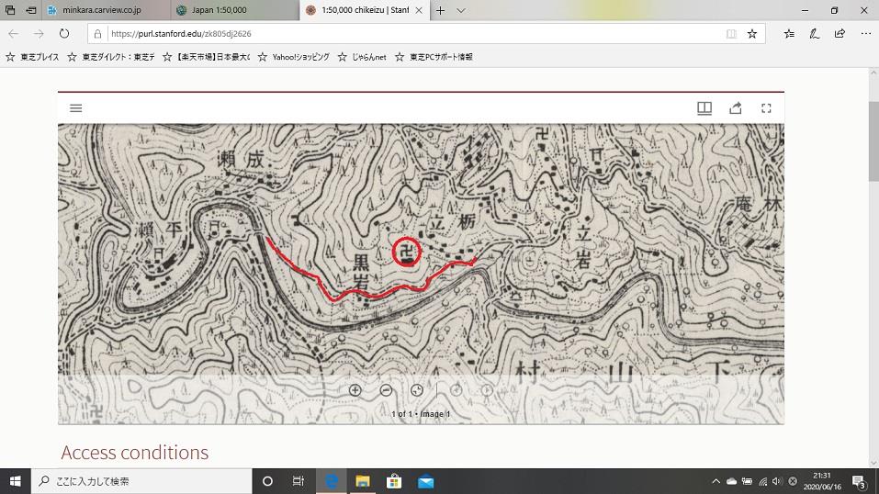
Task: View site security lock information
Action: [97, 34]
